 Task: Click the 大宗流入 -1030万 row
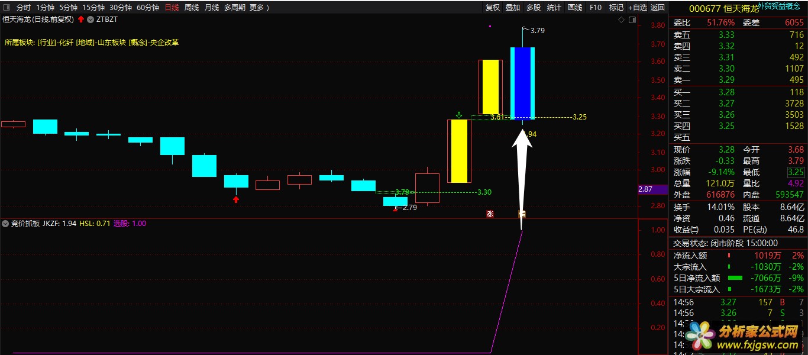(738, 267)
